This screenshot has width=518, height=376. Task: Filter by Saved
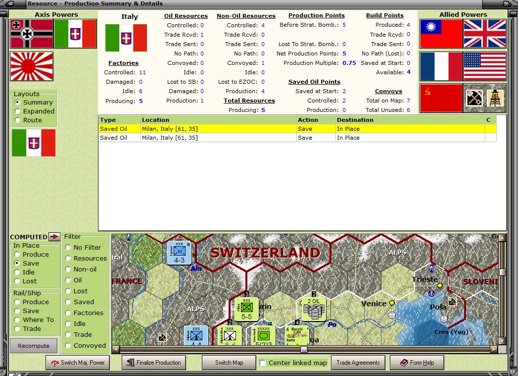pyautogui.click(x=79, y=302)
